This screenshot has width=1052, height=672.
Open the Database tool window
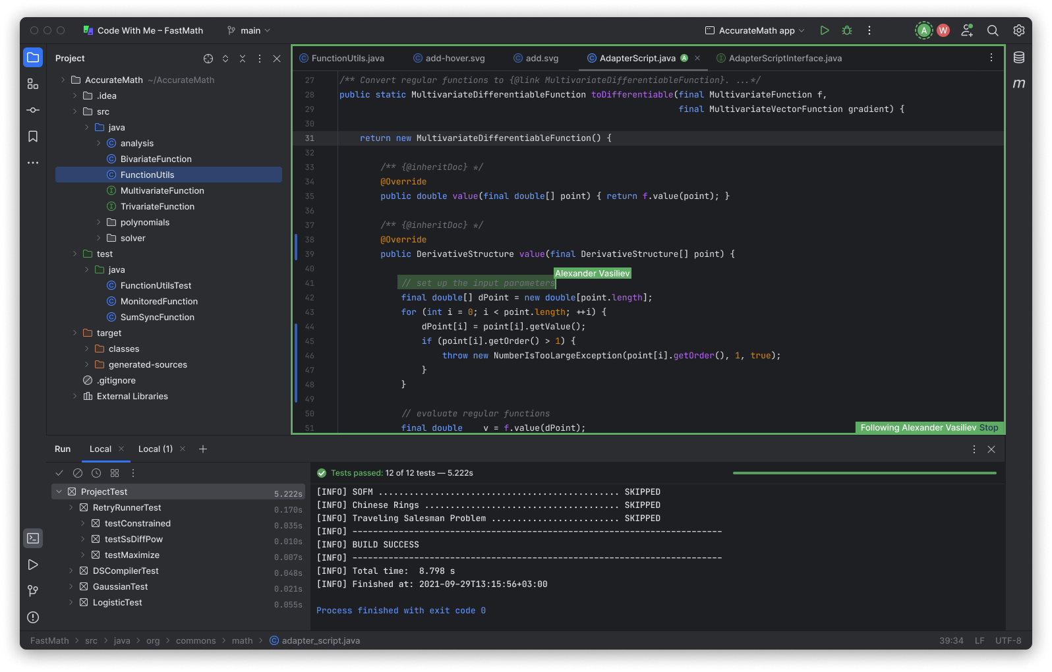pos(1019,57)
